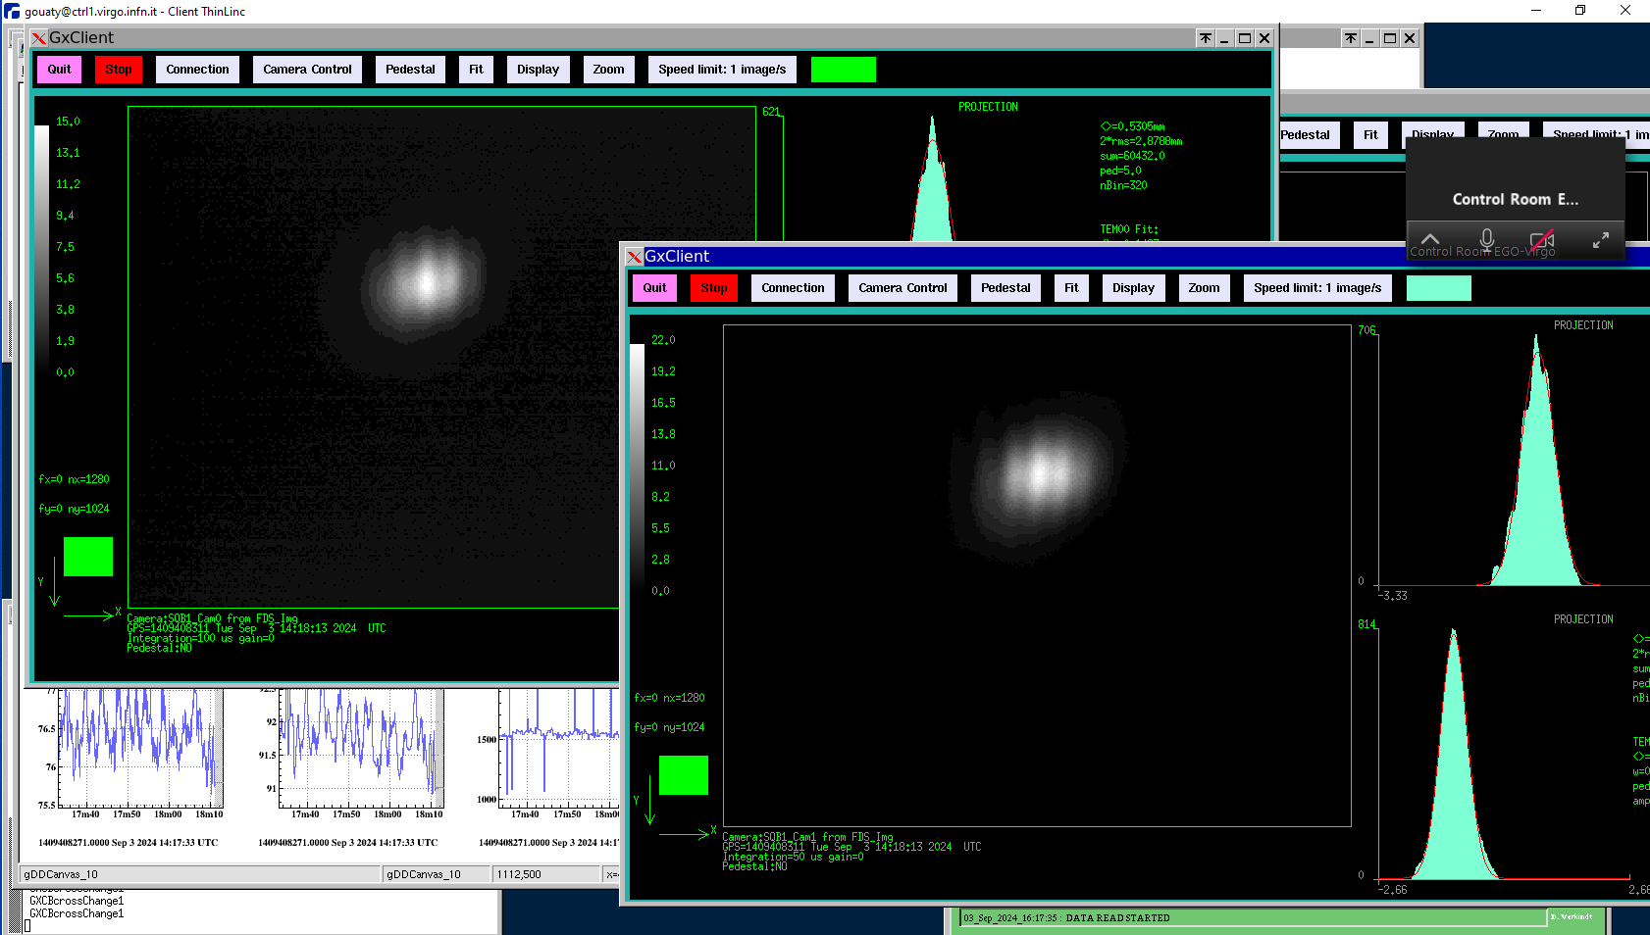Close the back GxClient window
Screen dimensions: 1650x935
pyautogui.click(x=1264, y=38)
